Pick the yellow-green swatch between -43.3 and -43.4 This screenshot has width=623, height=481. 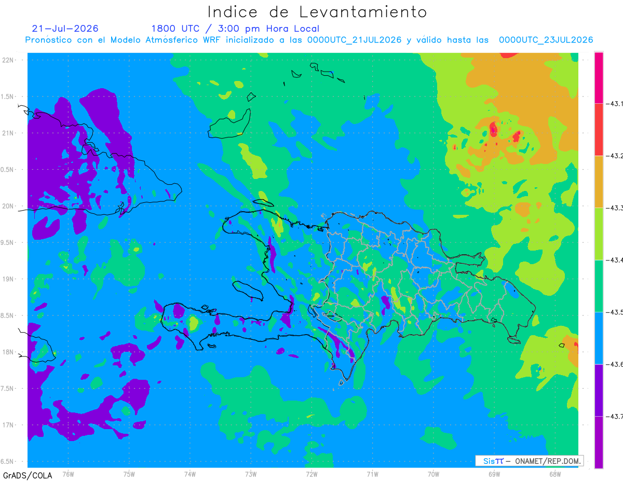(x=599, y=234)
